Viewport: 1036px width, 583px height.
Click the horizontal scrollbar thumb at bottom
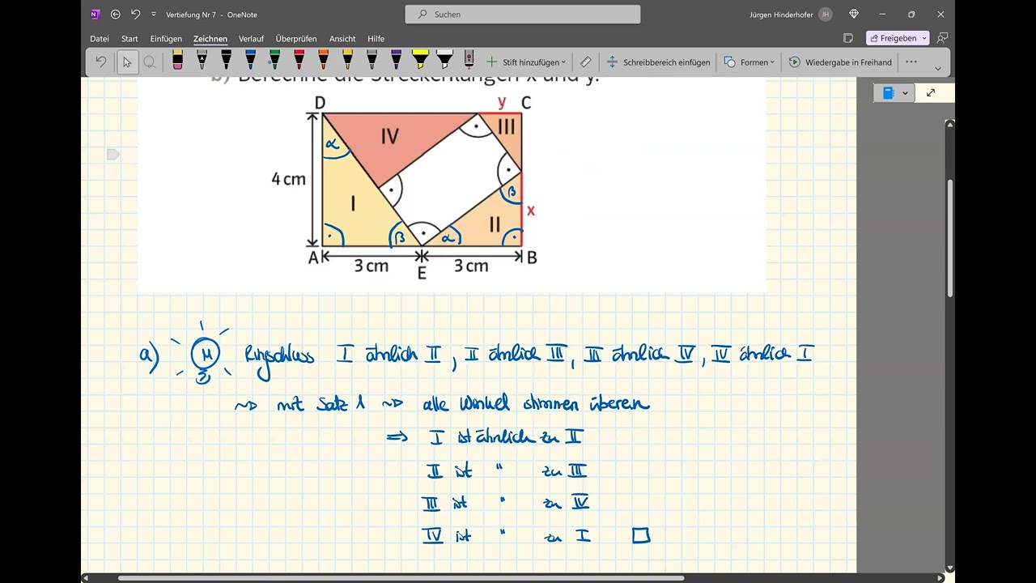click(401, 578)
